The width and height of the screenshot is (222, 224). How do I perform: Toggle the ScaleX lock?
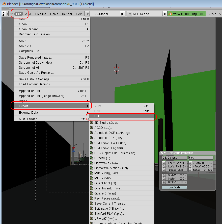pos(164,175)
